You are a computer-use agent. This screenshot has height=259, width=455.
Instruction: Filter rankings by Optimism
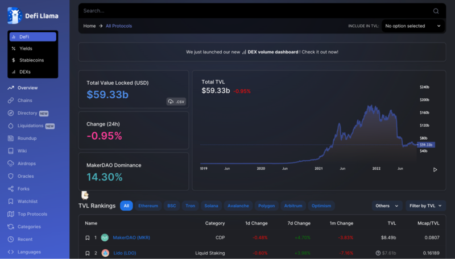tap(321, 206)
